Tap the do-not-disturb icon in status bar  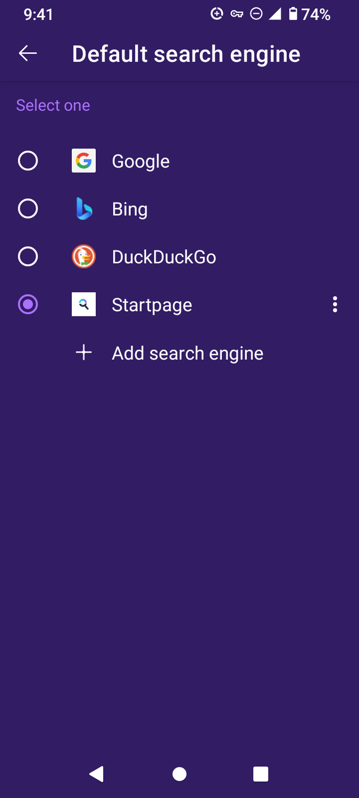click(x=256, y=14)
